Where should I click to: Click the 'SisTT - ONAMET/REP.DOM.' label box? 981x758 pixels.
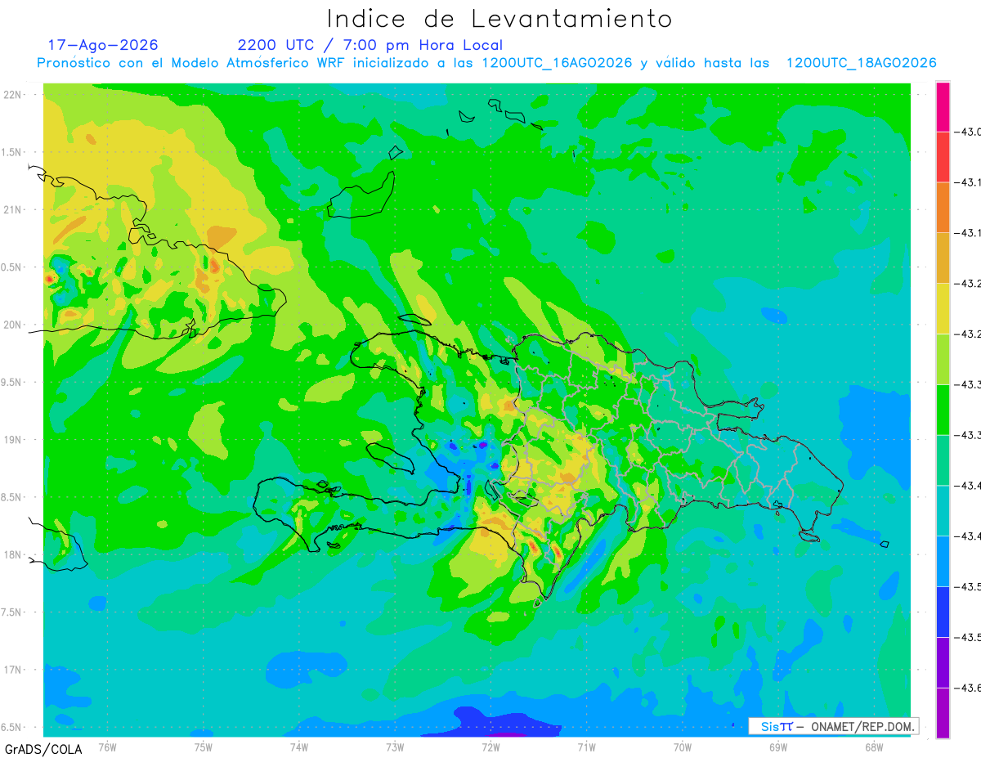coord(834,726)
